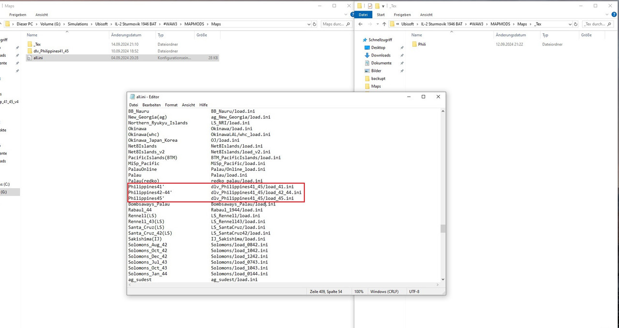Click all.ini Editor title bar icon
Screen dimensions: 619x328
pyautogui.click(x=133, y=96)
